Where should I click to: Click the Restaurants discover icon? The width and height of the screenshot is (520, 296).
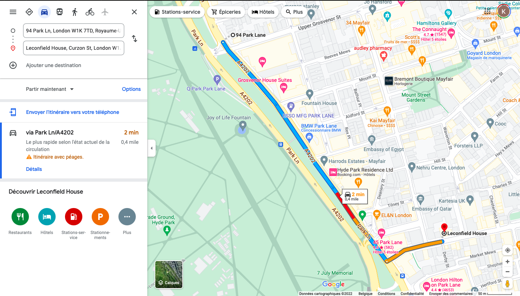point(20,217)
